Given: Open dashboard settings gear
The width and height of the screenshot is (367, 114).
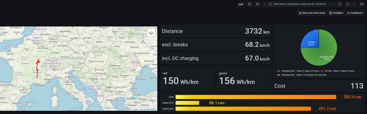Looking at the screenshot, I should click(x=257, y=4).
